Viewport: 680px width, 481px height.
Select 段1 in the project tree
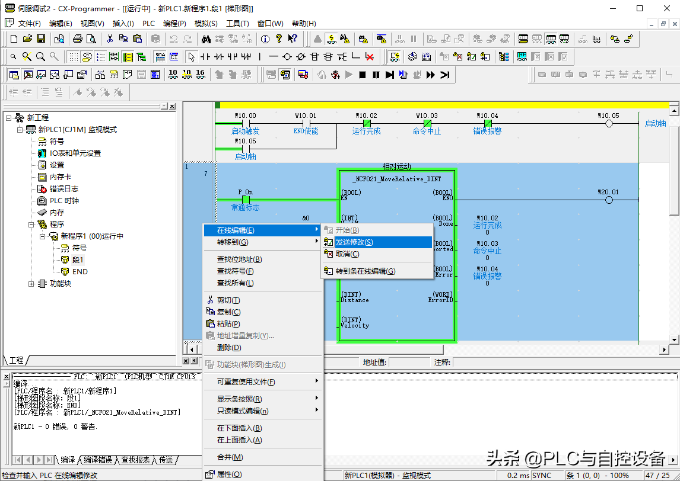click(78, 260)
